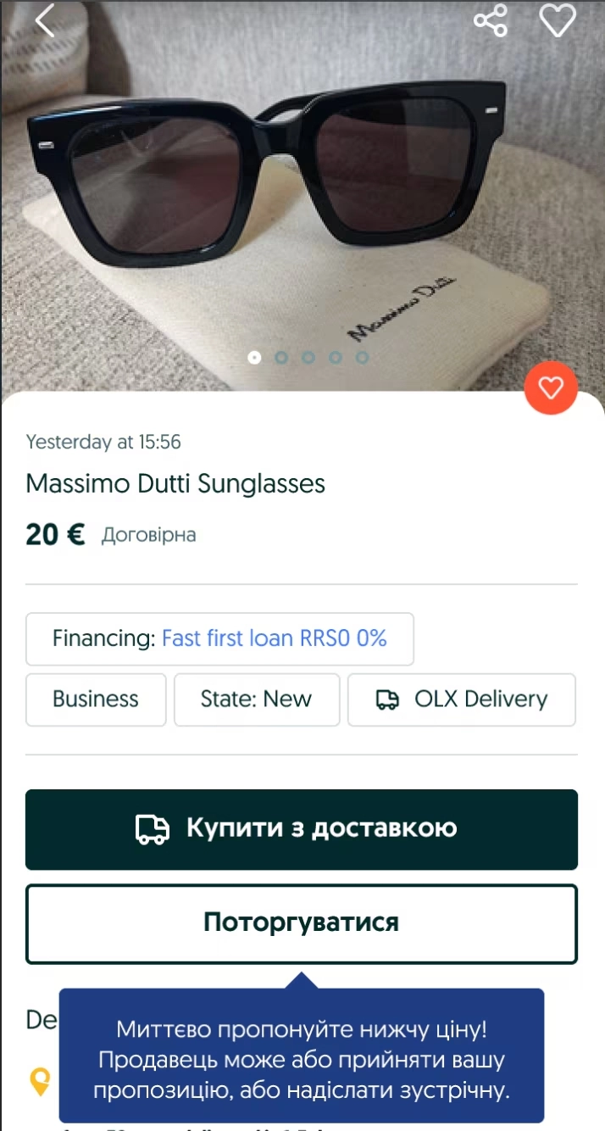Select the Business seller tag
This screenshot has height=1131, width=605.
point(96,699)
